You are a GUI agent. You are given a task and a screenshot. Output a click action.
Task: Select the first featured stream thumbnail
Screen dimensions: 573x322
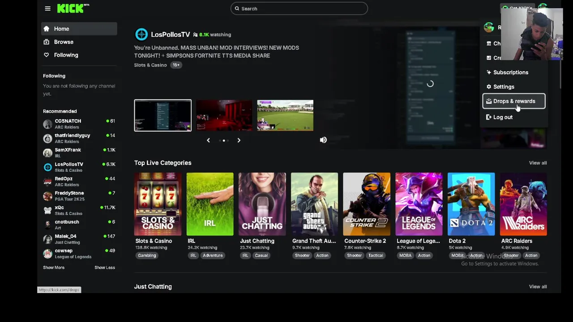pos(163,115)
